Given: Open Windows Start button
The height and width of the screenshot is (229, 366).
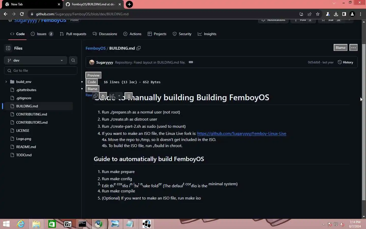Looking at the screenshot, I should (x=6, y=224).
